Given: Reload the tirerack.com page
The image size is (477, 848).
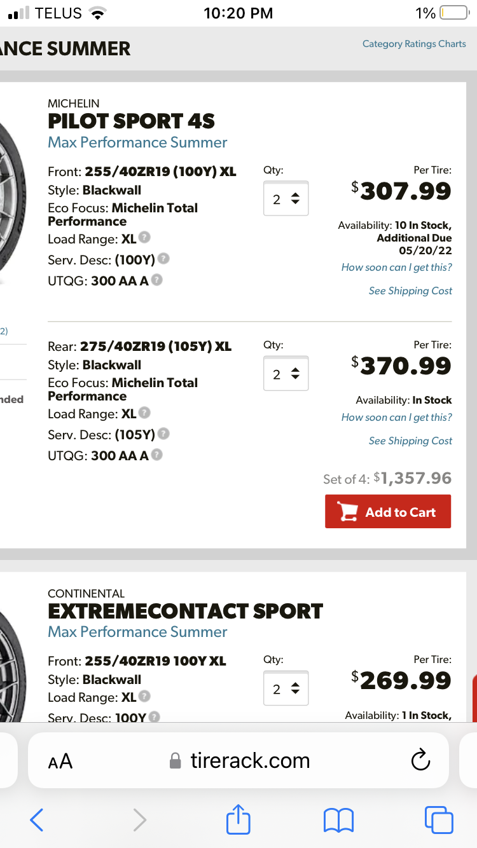Looking at the screenshot, I should (421, 760).
